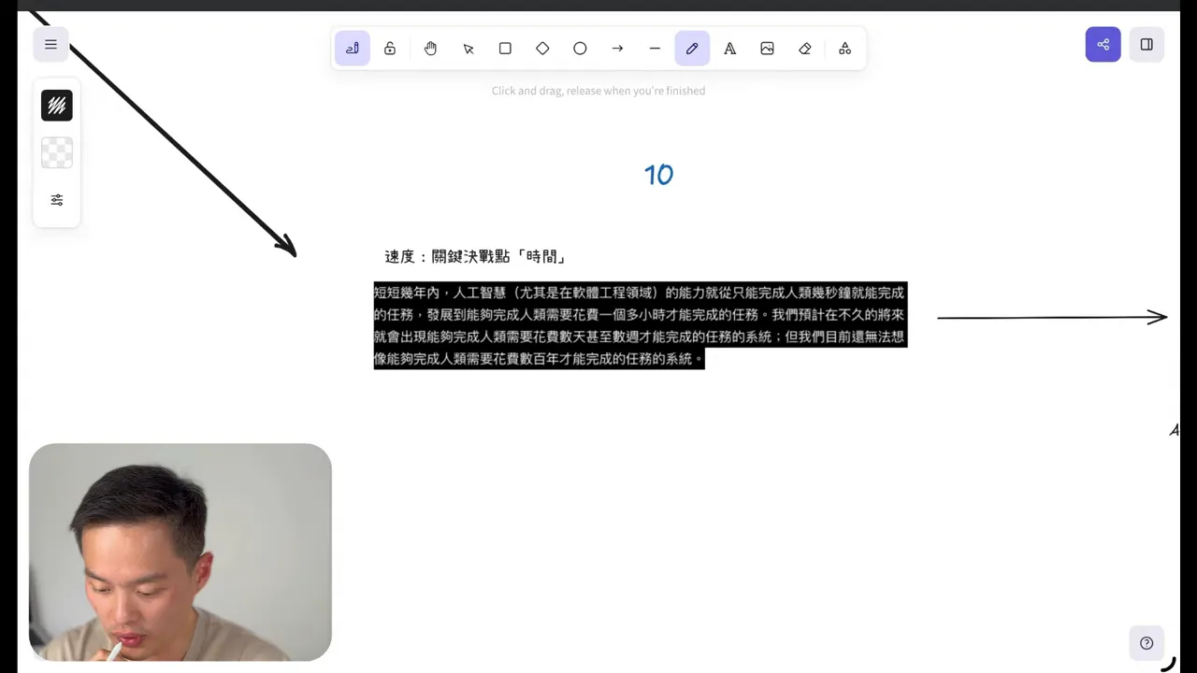Click the heading 速度：關鍵決戰點「時間」
1197x673 pixels.
(x=476, y=256)
